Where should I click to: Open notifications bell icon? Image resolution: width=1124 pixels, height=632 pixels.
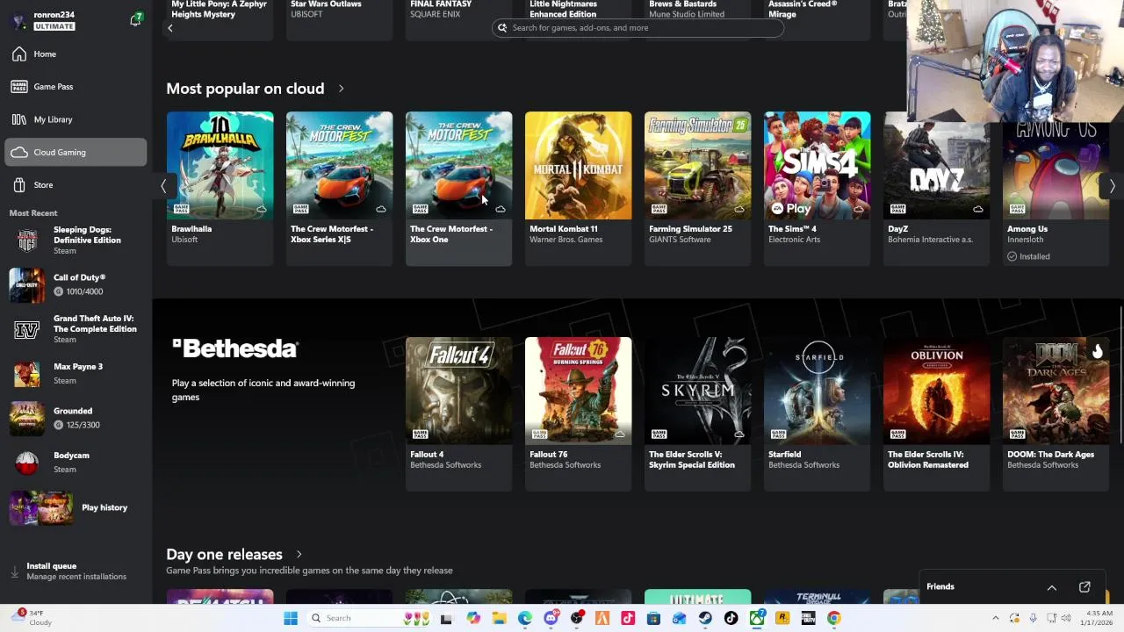135,19
